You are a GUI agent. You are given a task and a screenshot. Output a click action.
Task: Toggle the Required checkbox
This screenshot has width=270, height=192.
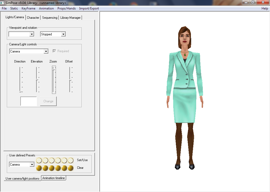point(55,51)
